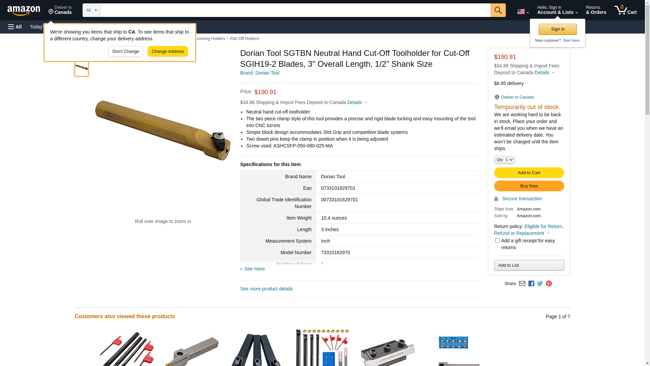
Task: Share via email envelope icon
Action: (522, 284)
